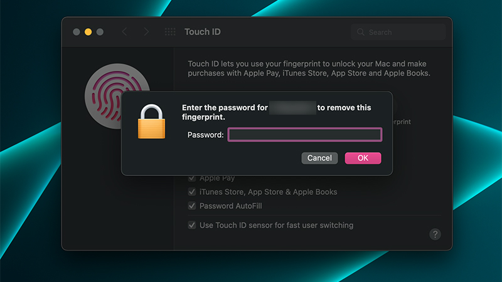Uncheck iTunes Store, App Store & Apple Books
Image resolution: width=502 pixels, height=282 pixels.
pyautogui.click(x=192, y=192)
